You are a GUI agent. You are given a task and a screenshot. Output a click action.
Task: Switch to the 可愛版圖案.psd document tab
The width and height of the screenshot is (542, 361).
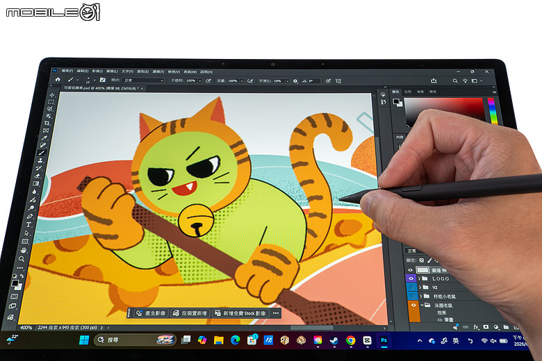point(101,88)
